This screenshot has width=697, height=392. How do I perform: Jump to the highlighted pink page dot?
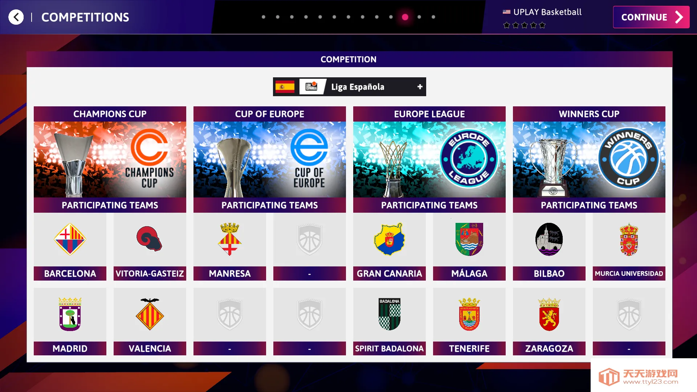405,17
